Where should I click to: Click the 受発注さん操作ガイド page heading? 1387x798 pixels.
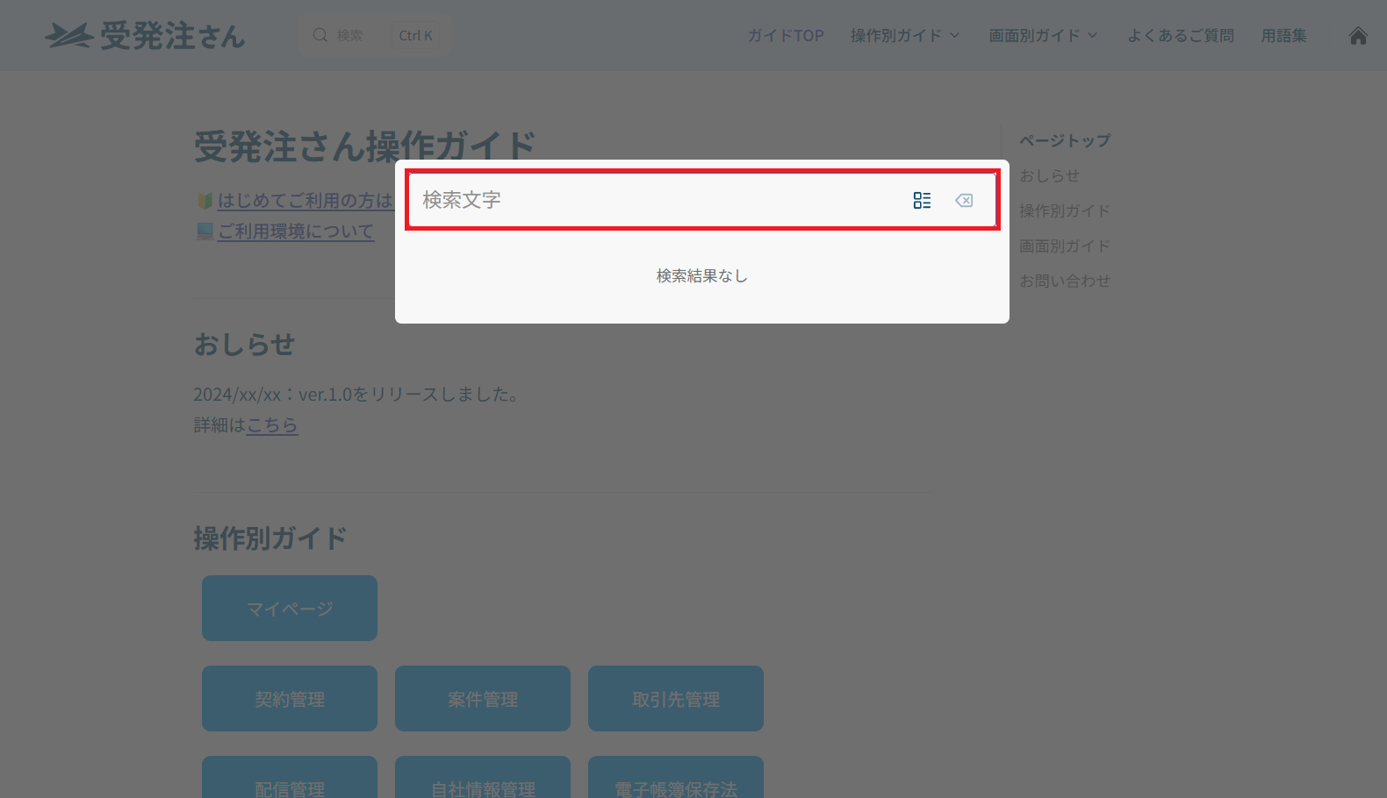(365, 146)
